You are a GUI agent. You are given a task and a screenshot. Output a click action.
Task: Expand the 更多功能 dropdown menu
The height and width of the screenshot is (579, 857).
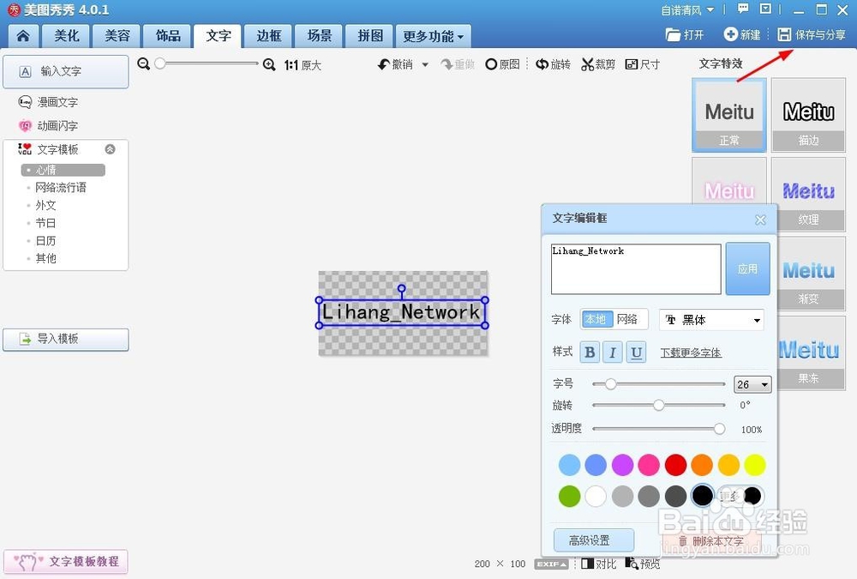[x=433, y=36]
